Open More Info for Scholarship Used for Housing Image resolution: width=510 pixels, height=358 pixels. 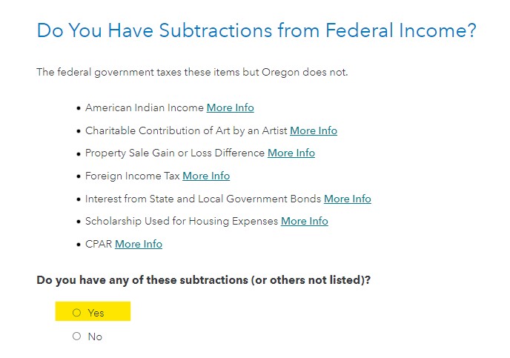coord(305,221)
